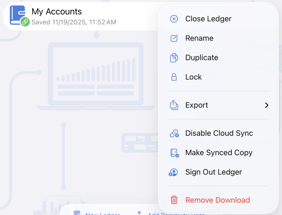Click the red trash icon
The height and width of the screenshot is (215, 282).
pyautogui.click(x=174, y=200)
